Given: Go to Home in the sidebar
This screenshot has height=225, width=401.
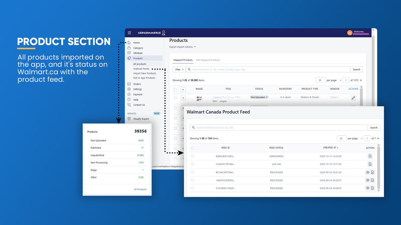Looking at the screenshot, I should pos(137,42).
